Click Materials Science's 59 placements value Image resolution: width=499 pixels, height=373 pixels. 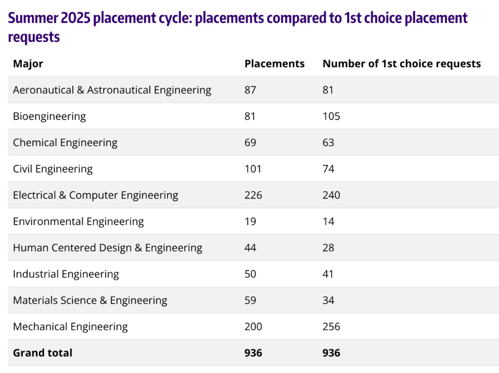coord(250,301)
